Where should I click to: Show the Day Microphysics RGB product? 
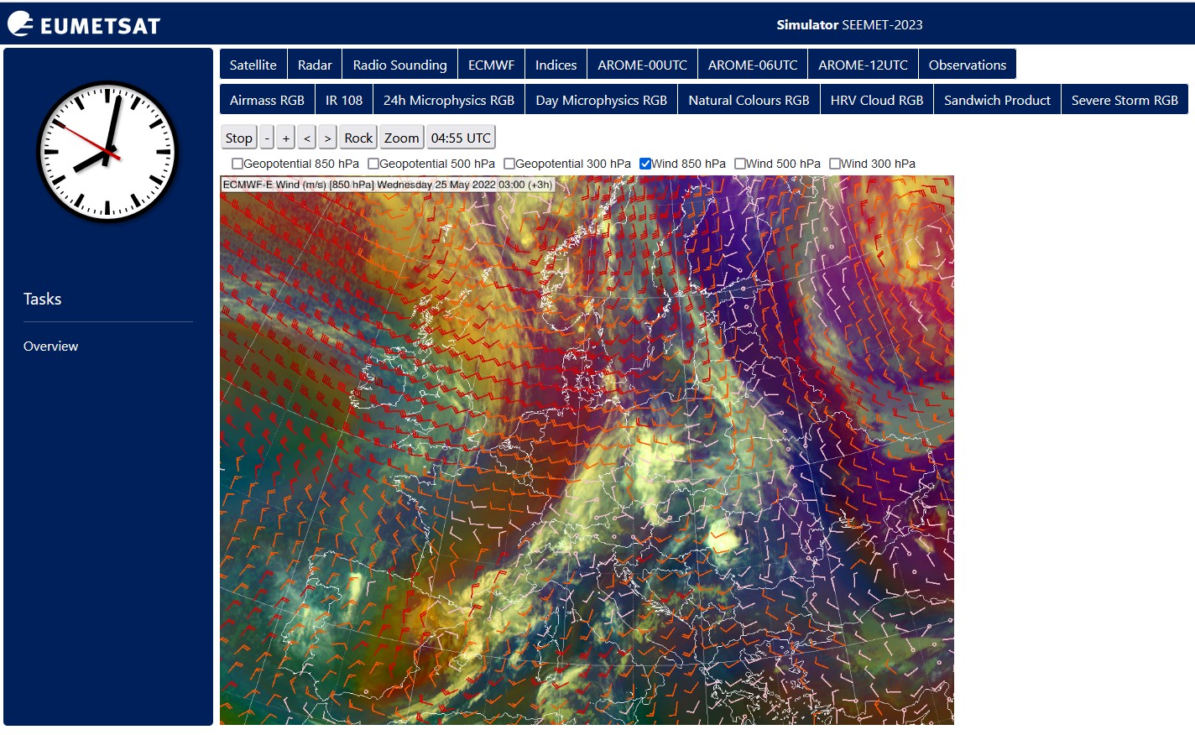[x=602, y=100]
